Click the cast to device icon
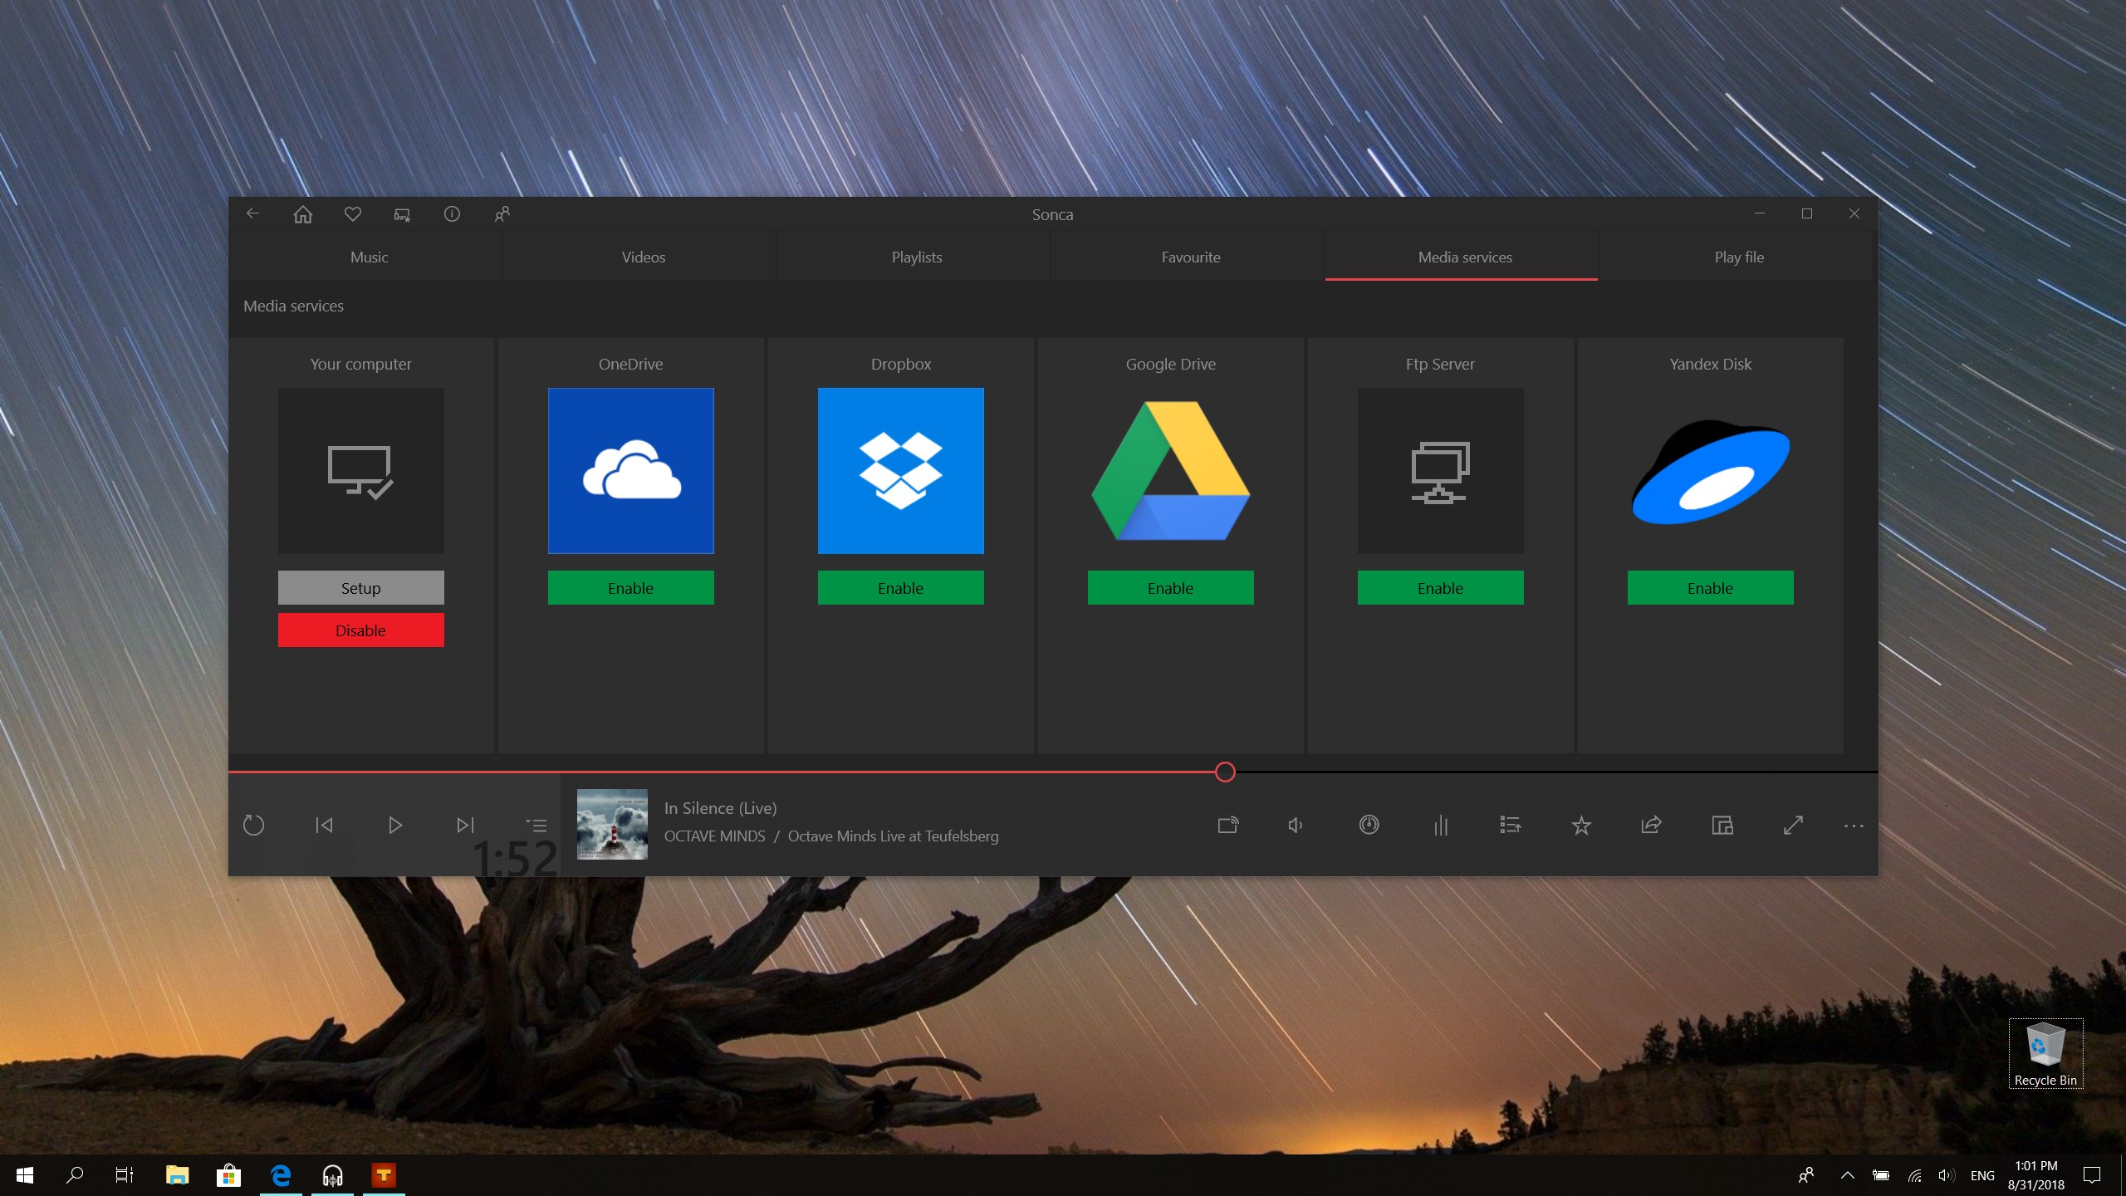Viewport: 2126px width, 1196px height. coord(1227,825)
